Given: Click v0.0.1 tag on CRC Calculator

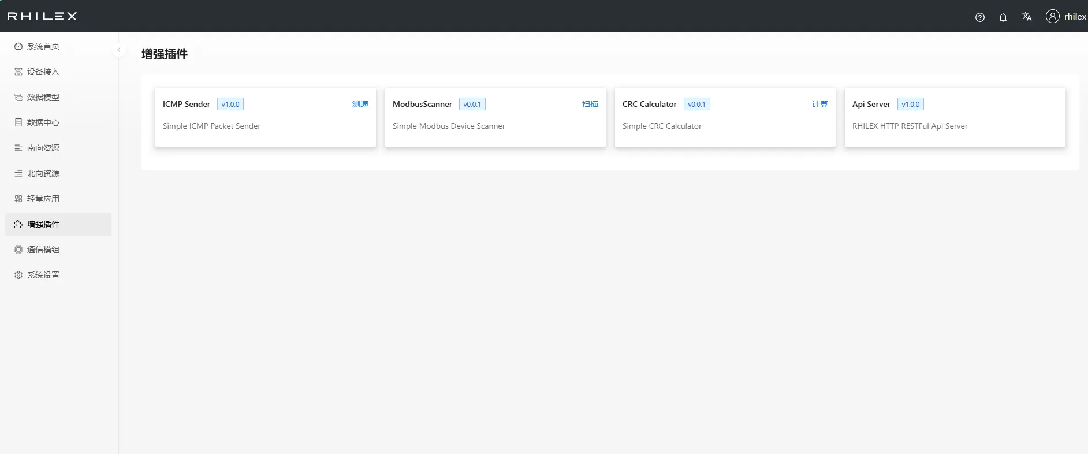Looking at the screenshot, I should point(697,104).
